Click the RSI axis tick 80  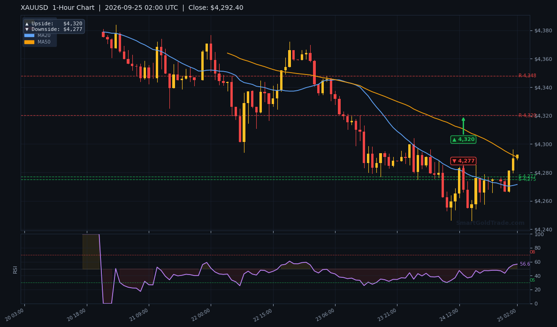(x=537, y=248)
